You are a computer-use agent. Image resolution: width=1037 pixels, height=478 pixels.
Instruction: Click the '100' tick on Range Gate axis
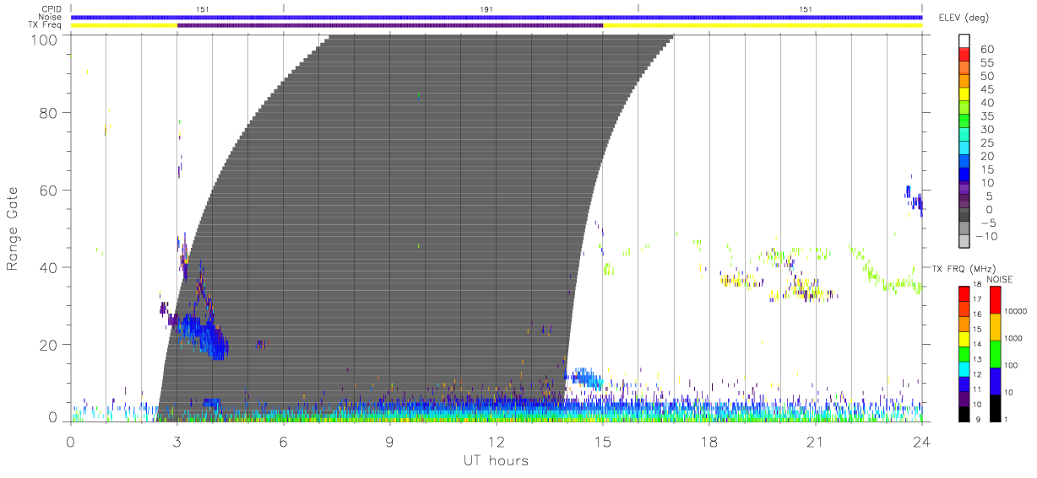coord(44,40)
